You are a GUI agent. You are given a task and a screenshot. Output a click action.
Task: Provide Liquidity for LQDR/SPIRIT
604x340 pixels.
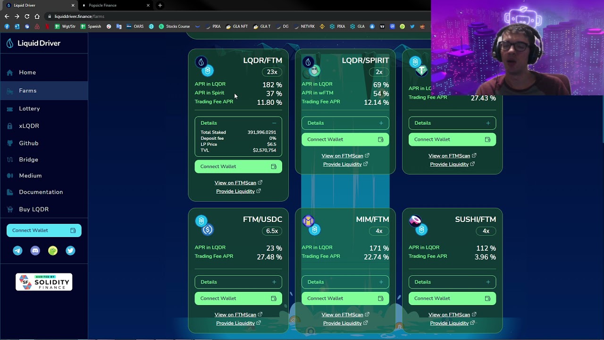(345, 164)
